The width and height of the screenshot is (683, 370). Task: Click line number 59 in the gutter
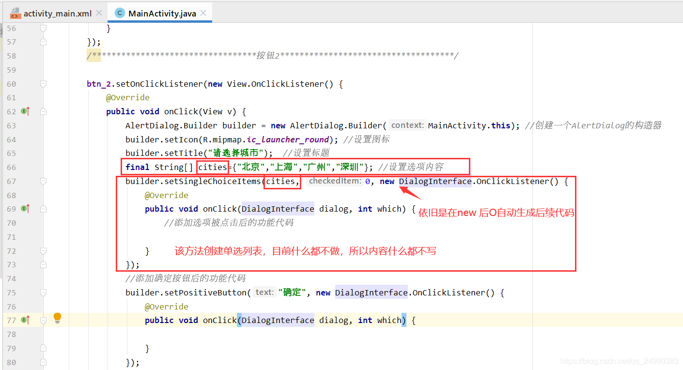(11, 70)
